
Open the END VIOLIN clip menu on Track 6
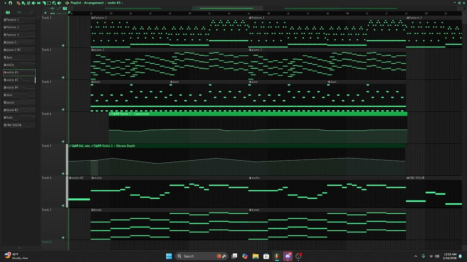408,178
